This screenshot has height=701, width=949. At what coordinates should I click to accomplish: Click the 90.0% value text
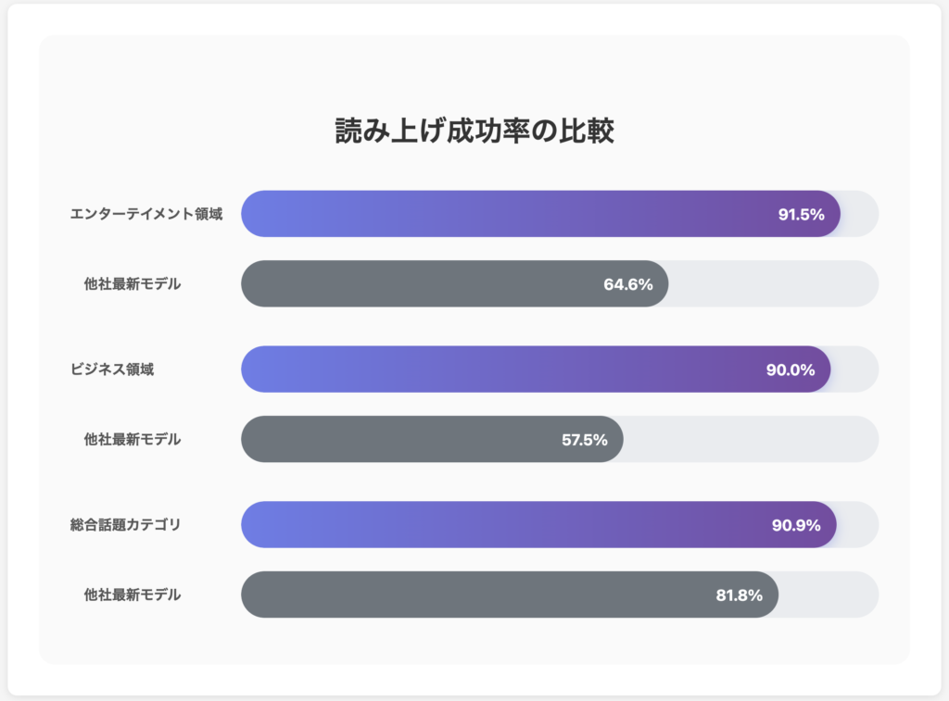791,370
